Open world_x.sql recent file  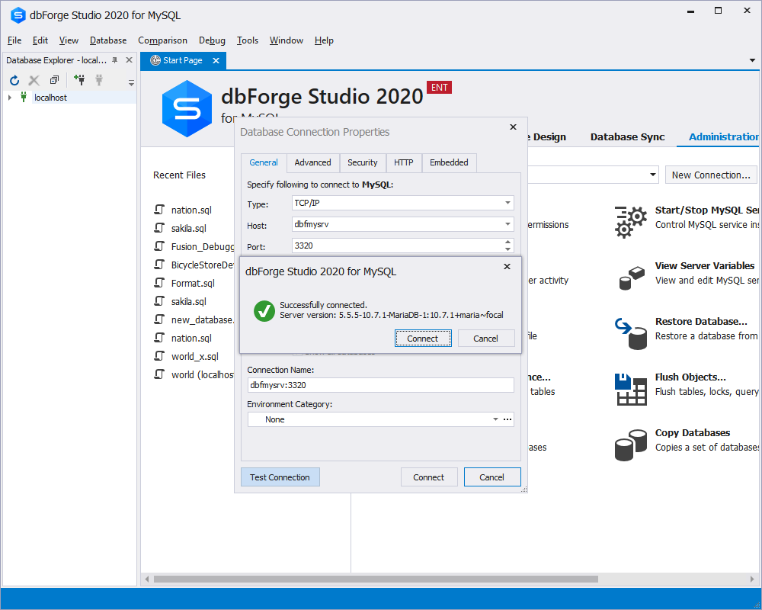[x=194, y=357]
